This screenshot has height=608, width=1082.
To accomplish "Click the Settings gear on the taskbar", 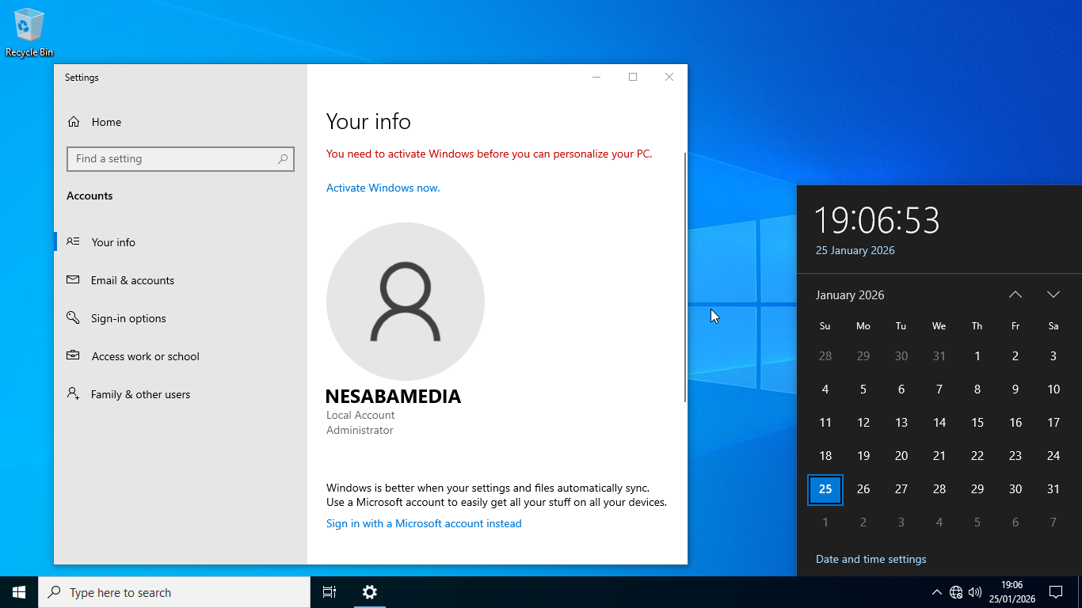I will [x=370, y=592].
